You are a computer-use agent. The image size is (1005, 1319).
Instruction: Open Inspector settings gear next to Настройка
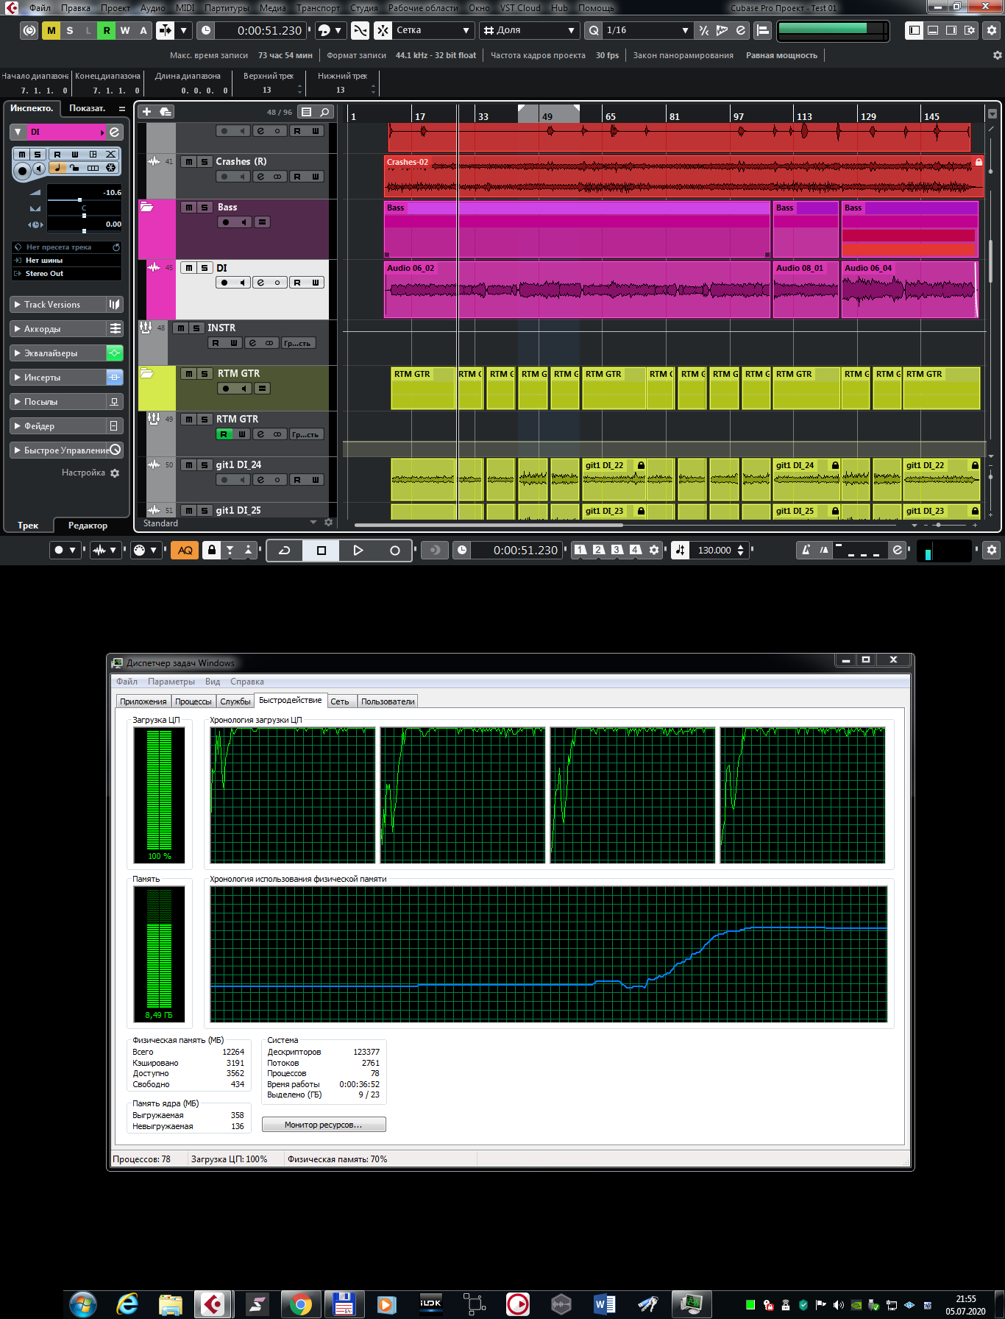[115, 473]
